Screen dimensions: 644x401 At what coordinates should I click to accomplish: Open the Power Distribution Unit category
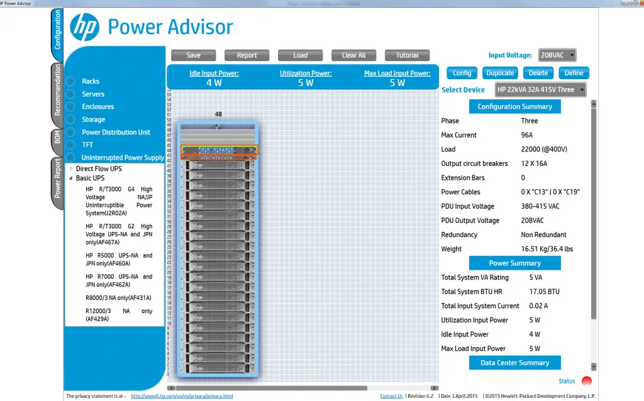(x=71, y=132)
